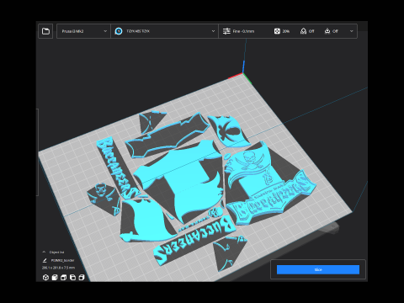Click the Object list label
Image resolution: width=404 pixels, height=303 pixels.
coord(56,252)
